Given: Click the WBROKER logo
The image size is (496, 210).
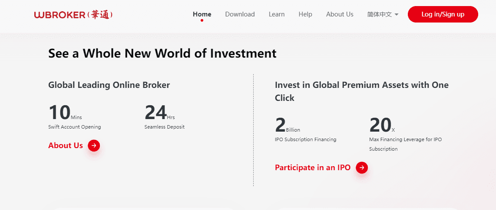Looking at the screenshot, I should click(x=73, y=15).
